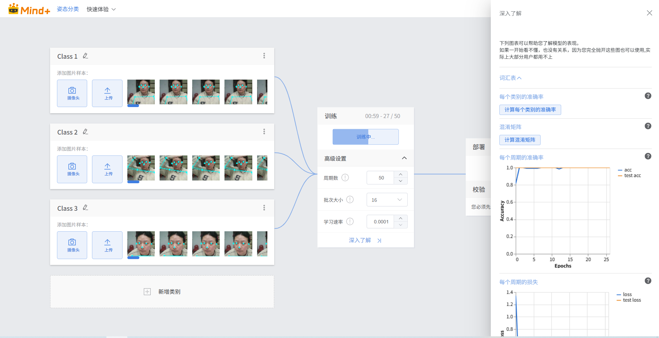The width and height of the screenshot is (659, 338).
Task: Click the Class 1 upload button
Action: (107, 93)
